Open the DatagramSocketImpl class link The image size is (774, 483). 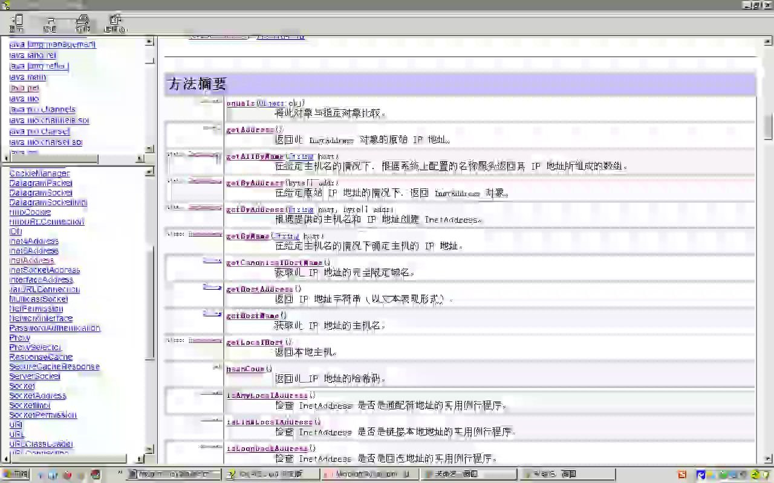tap(48, 202)
